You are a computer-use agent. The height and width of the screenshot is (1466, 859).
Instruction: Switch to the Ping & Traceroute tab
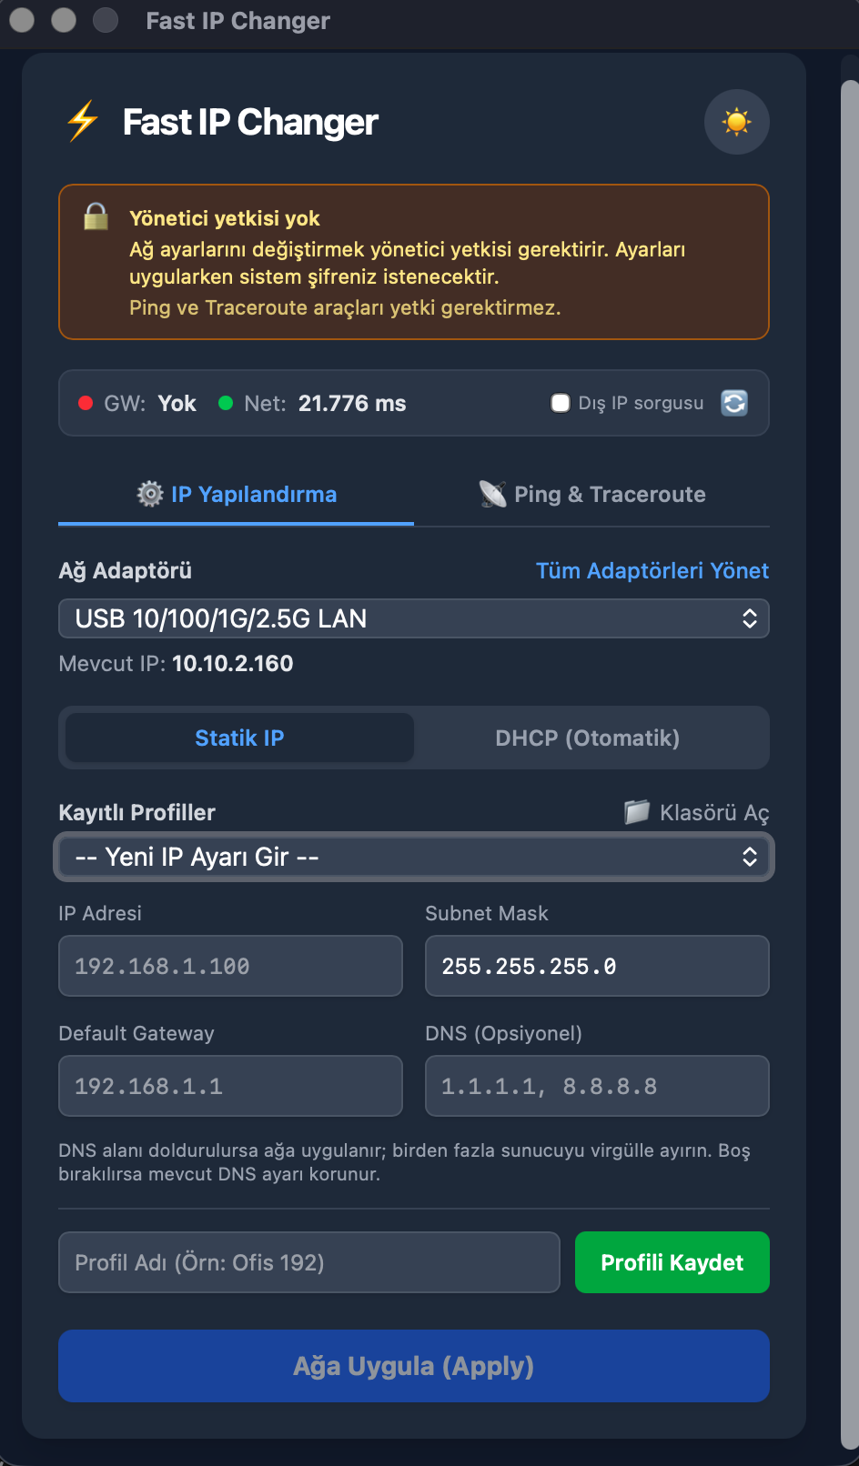(592, 494)
